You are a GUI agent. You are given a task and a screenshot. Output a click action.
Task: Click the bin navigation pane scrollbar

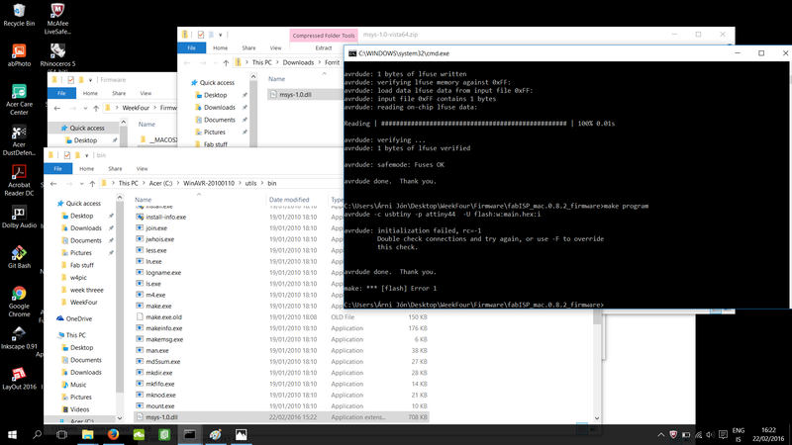point(120,298)
